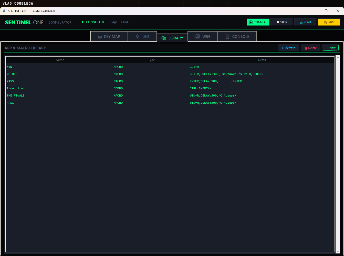Screen dimensions: 344x256
Task: Select the WIN macro row
Action: [x=170, y=67]
